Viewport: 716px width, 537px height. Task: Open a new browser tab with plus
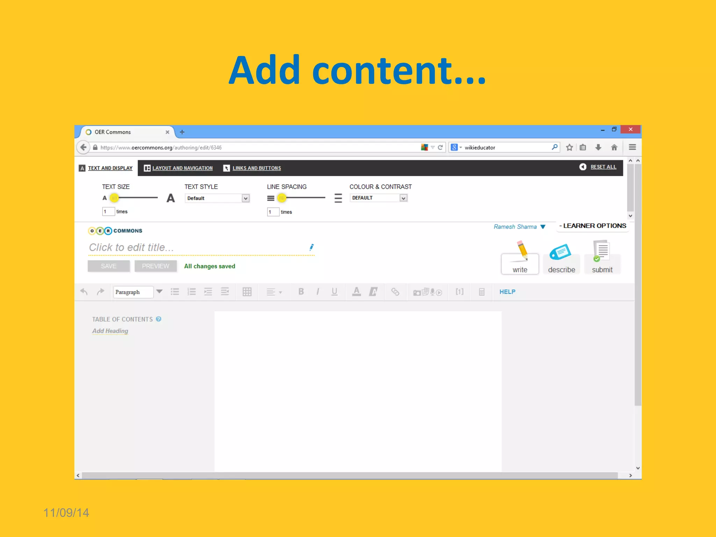coord(182,132)
